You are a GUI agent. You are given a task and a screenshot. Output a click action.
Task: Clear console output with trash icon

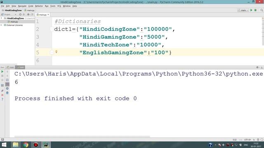7,93
